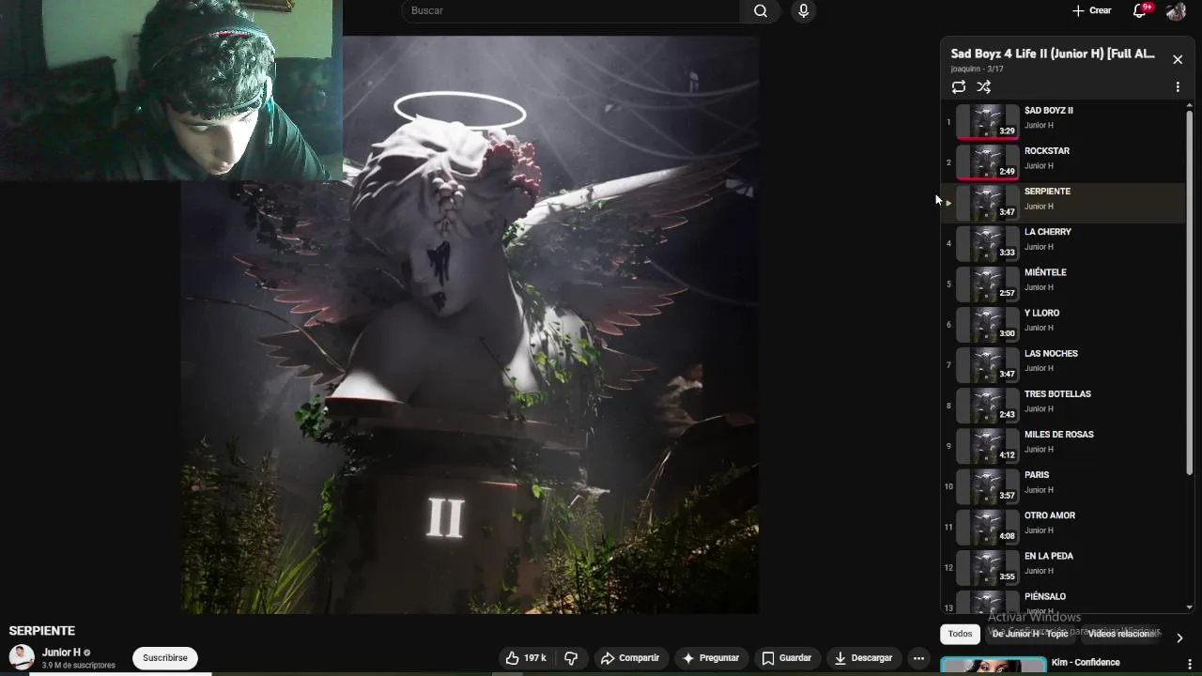Viewport: 1202px width, 676px height.
Task: Click the album art video player
Action: 470,325
